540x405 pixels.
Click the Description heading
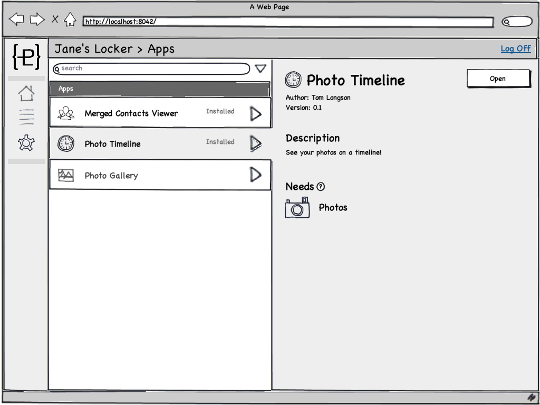pyautogui.click(x=313, y=138)
